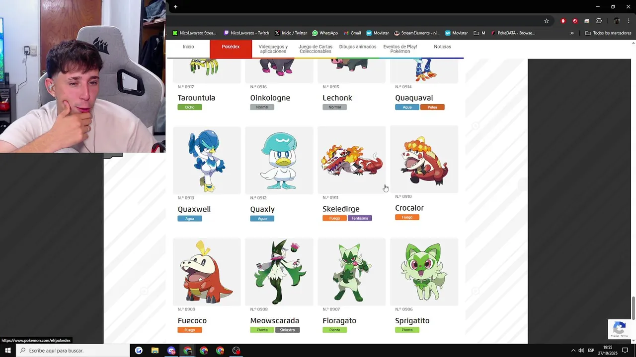Click the N.º 0906 number label
The image size is (636, 357).
point(403,309)
